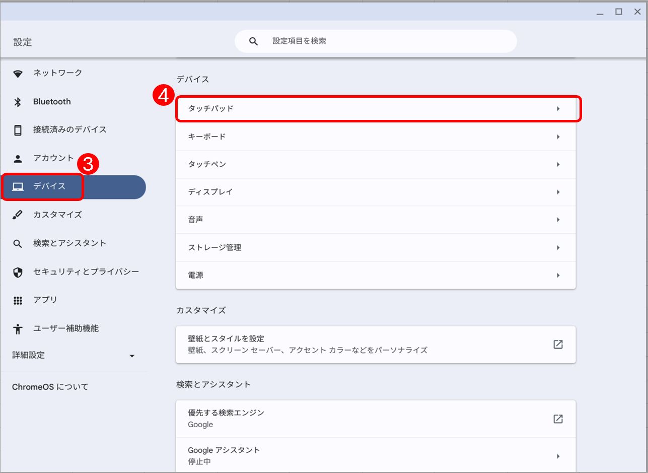Click the security shield icon
Screen dimensions: 648x473
(x=18, y=273)
